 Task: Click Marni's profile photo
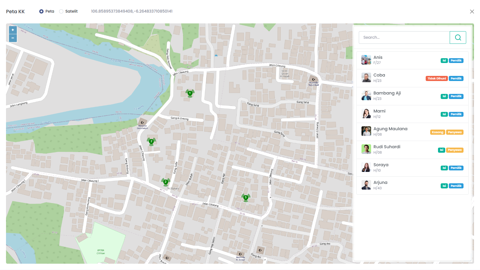click(366, 114)
